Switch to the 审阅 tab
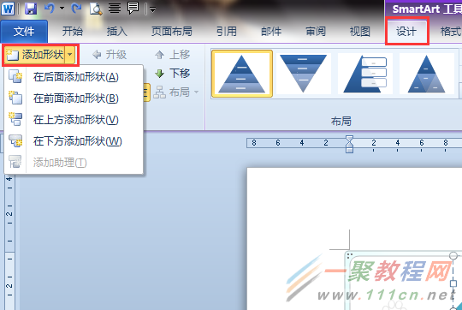 click(316, 31)
